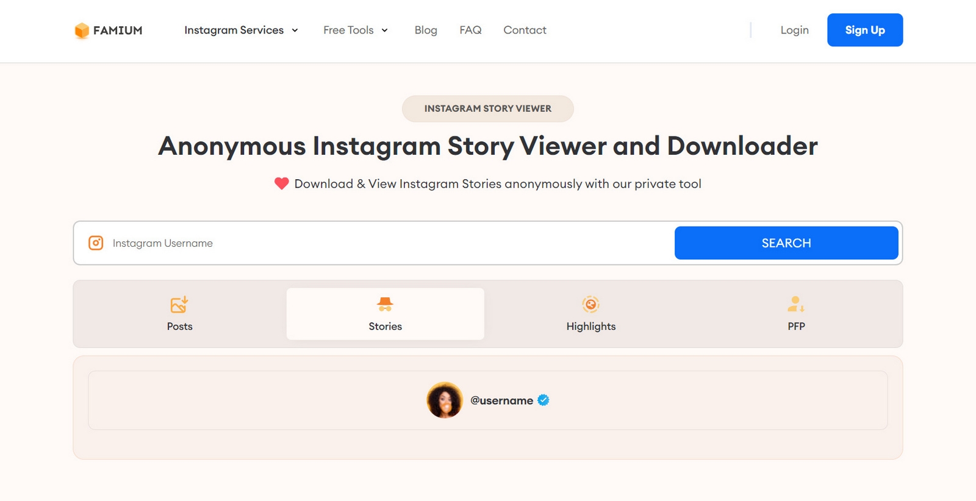Focus the Instagram Username input field
976x501 pixels.
390,243
